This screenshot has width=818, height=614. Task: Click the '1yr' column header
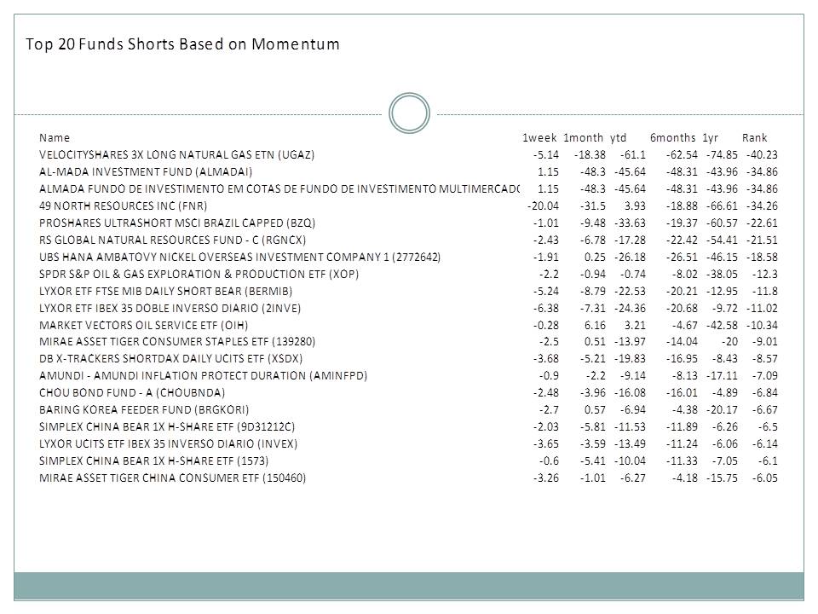pos(711,137)
